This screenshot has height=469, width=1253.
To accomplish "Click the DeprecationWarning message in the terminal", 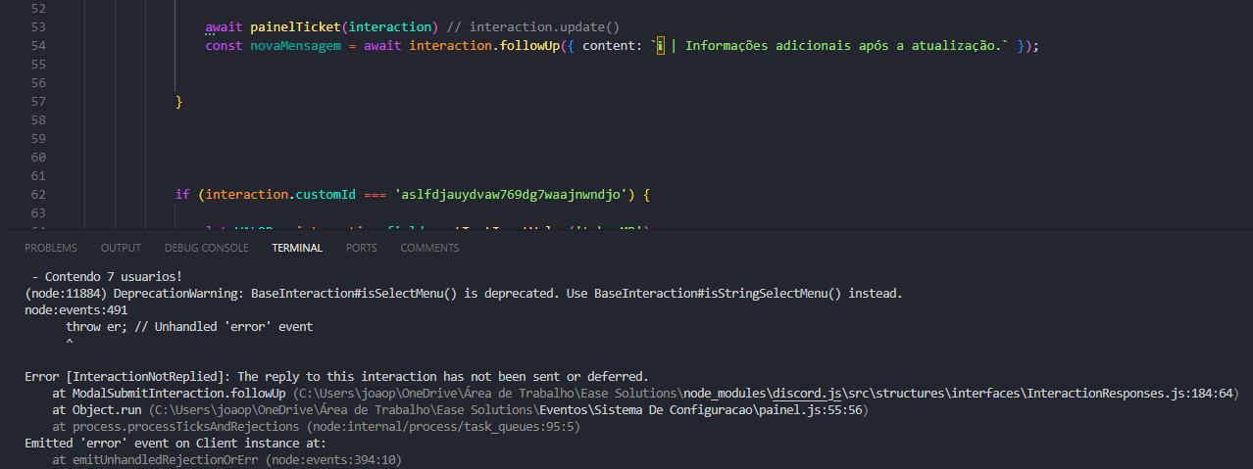I will point(464,294).
